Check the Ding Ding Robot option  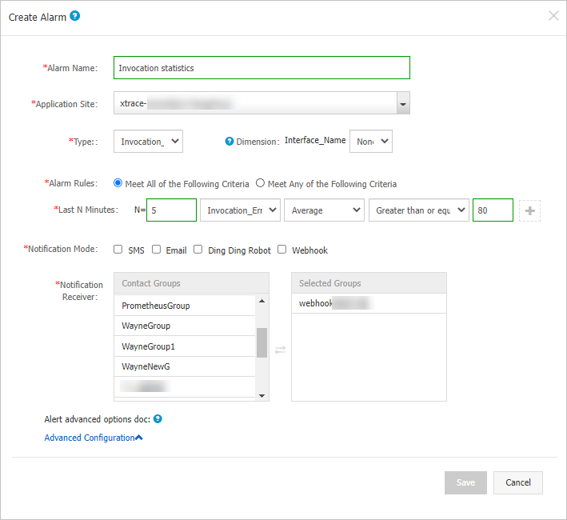coord(198,250)
